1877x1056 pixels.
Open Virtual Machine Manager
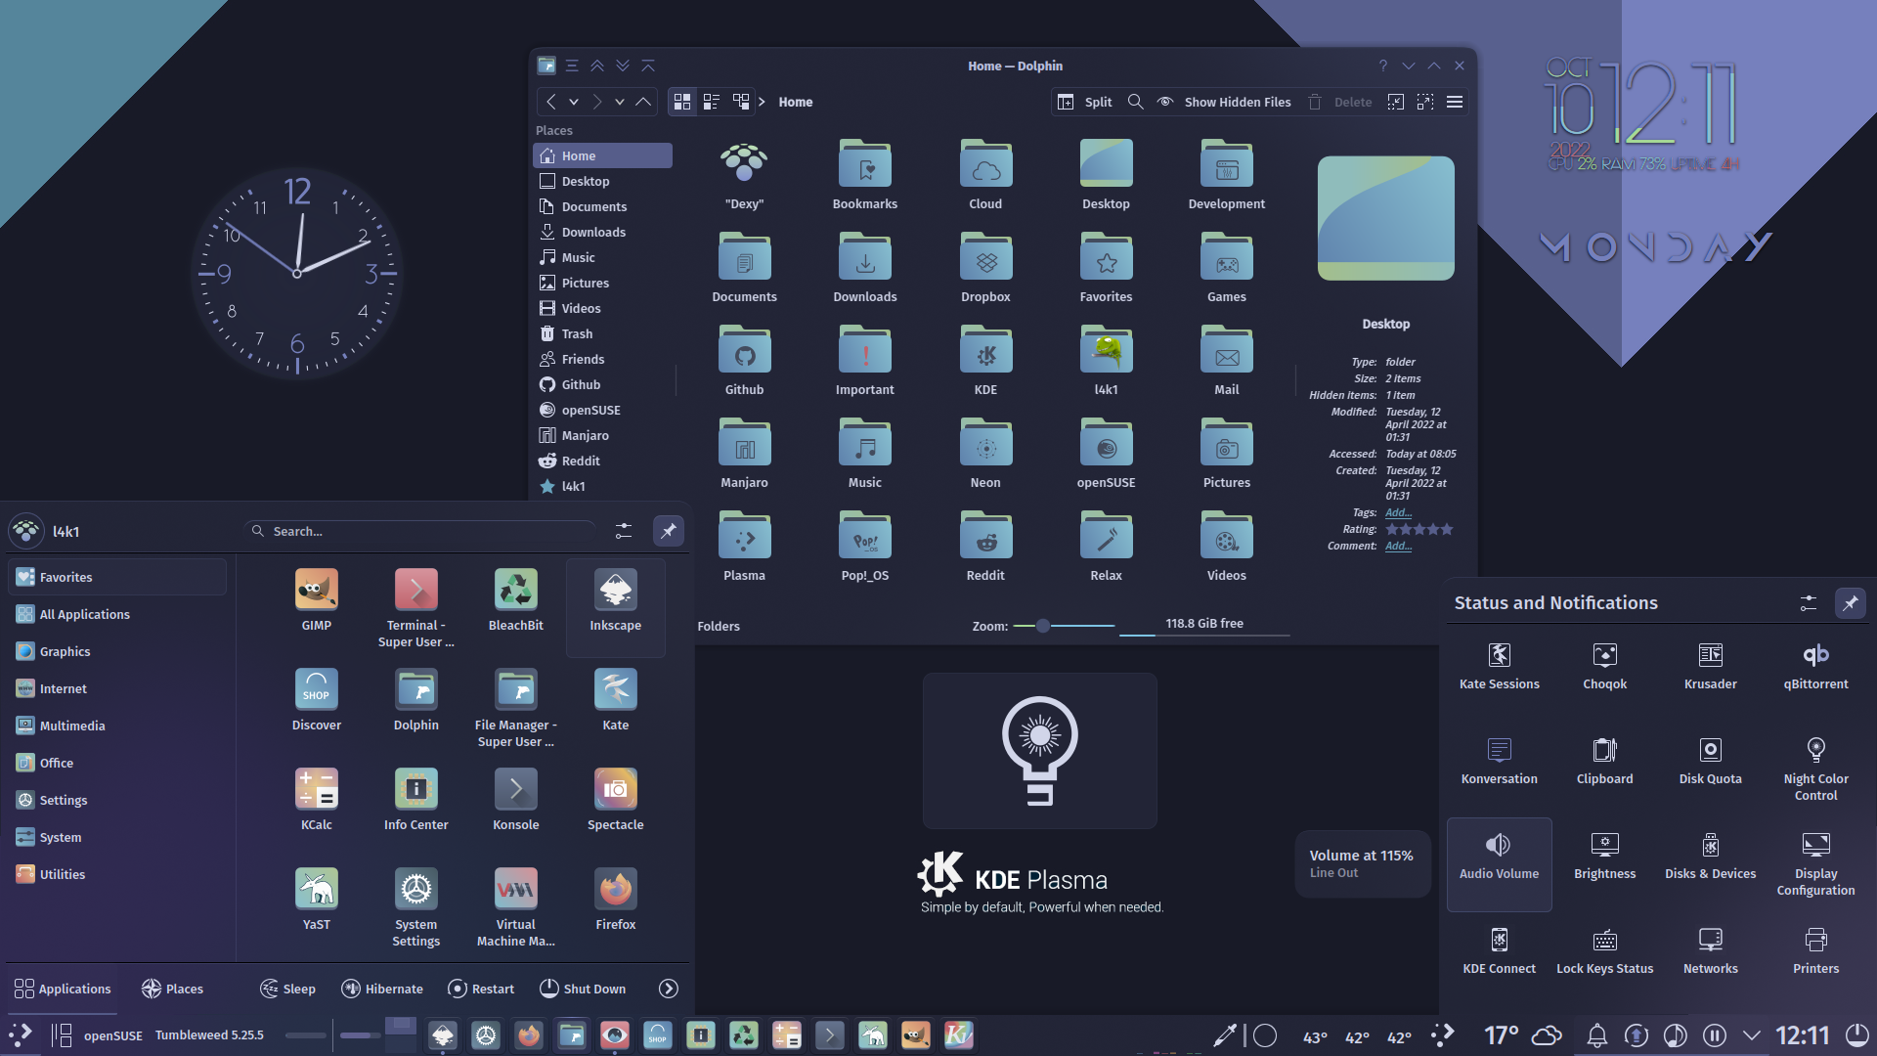click(x=515, y=907)
